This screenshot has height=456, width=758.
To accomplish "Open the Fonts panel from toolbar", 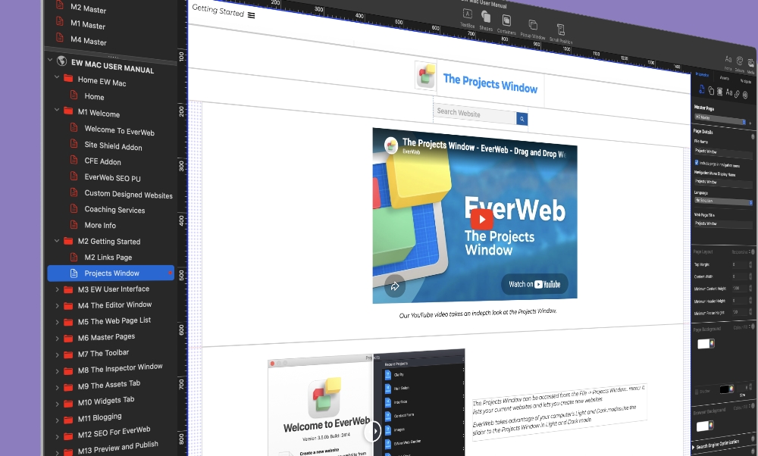I will (728, 59).
